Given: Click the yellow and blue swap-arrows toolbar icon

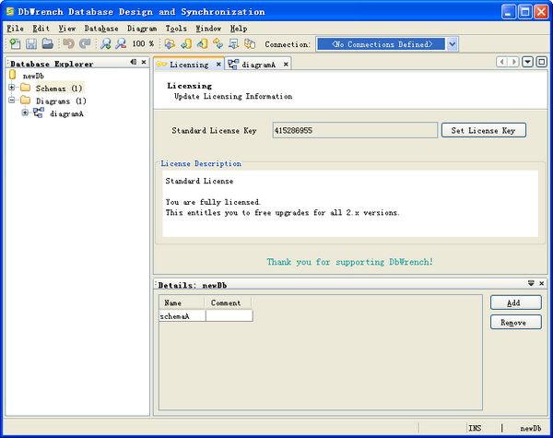Looking at the screenshot, I should [218, 43].
